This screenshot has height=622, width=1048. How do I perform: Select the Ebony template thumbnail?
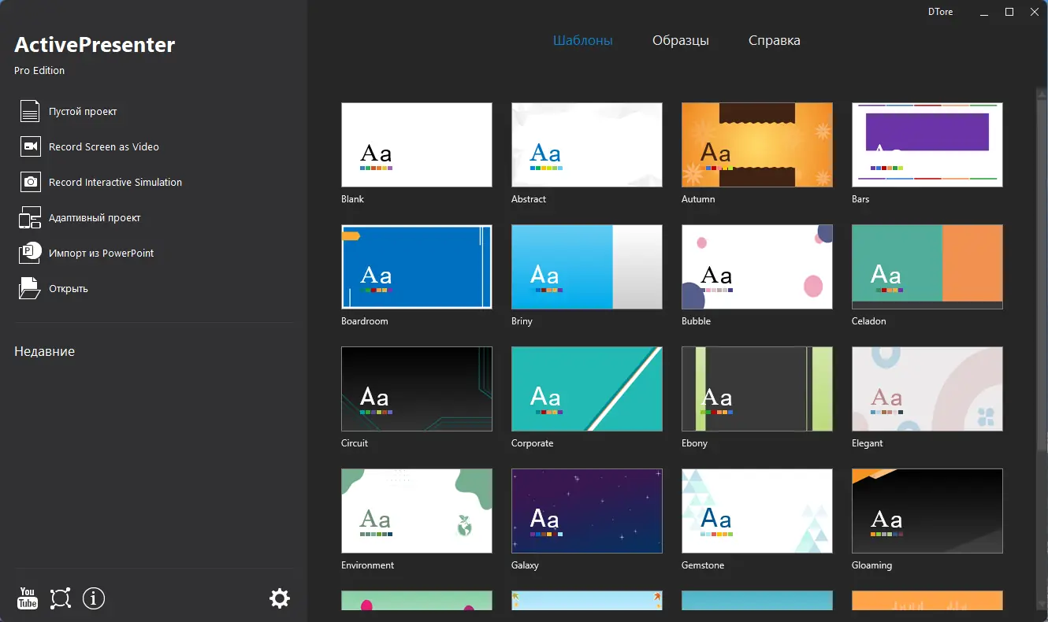pyautogui.click(x=757, y=389)
